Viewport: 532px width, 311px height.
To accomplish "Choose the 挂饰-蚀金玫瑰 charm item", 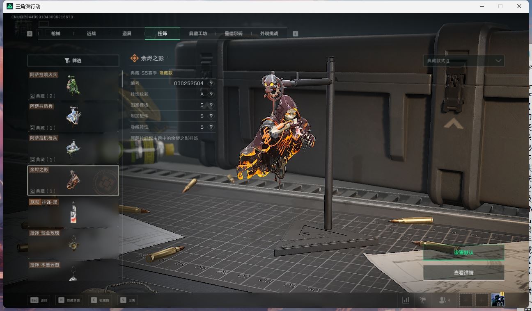I will 73,244.
